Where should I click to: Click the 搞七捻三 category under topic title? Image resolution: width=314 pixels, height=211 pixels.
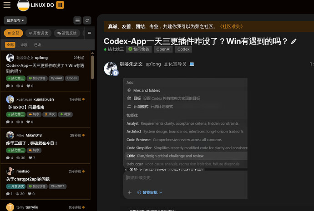[114, 49]
